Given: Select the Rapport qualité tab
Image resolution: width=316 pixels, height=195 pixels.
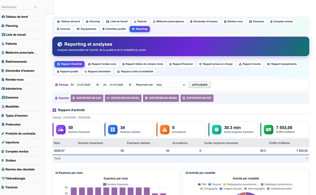Looking at the screenshot, I should 67,71.
